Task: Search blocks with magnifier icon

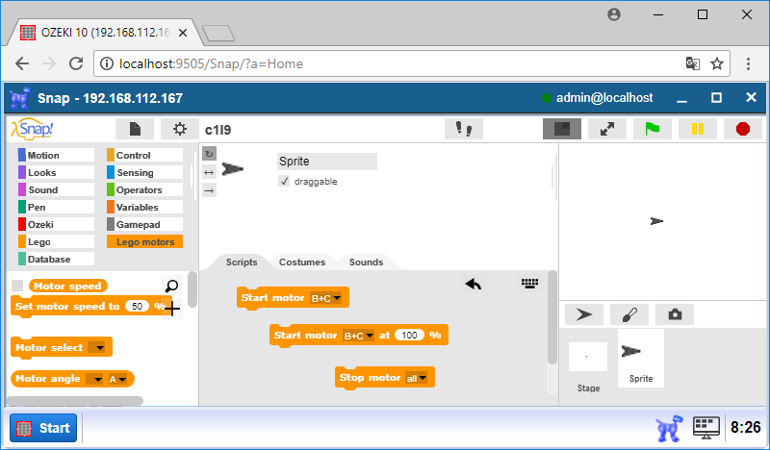Action: [172, 286]
